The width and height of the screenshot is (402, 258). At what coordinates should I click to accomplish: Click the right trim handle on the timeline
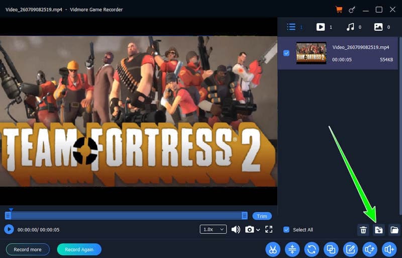(245, 215)
